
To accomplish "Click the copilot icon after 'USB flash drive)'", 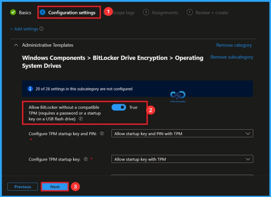I will (81, 119).
